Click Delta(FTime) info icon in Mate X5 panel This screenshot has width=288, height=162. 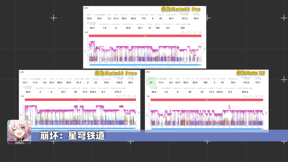coord(252,88)
